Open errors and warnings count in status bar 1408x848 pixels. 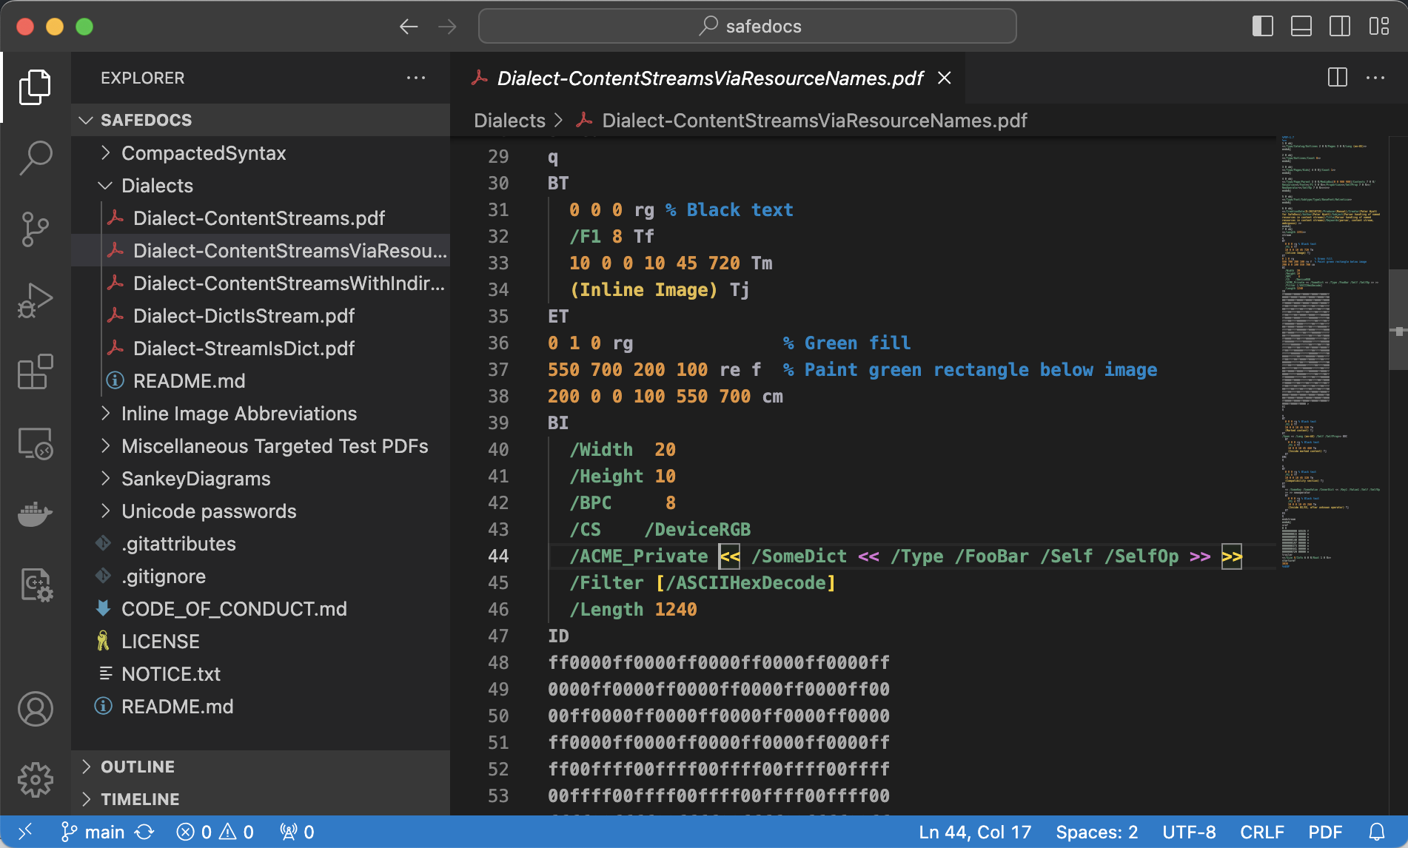tap(215, 832)
